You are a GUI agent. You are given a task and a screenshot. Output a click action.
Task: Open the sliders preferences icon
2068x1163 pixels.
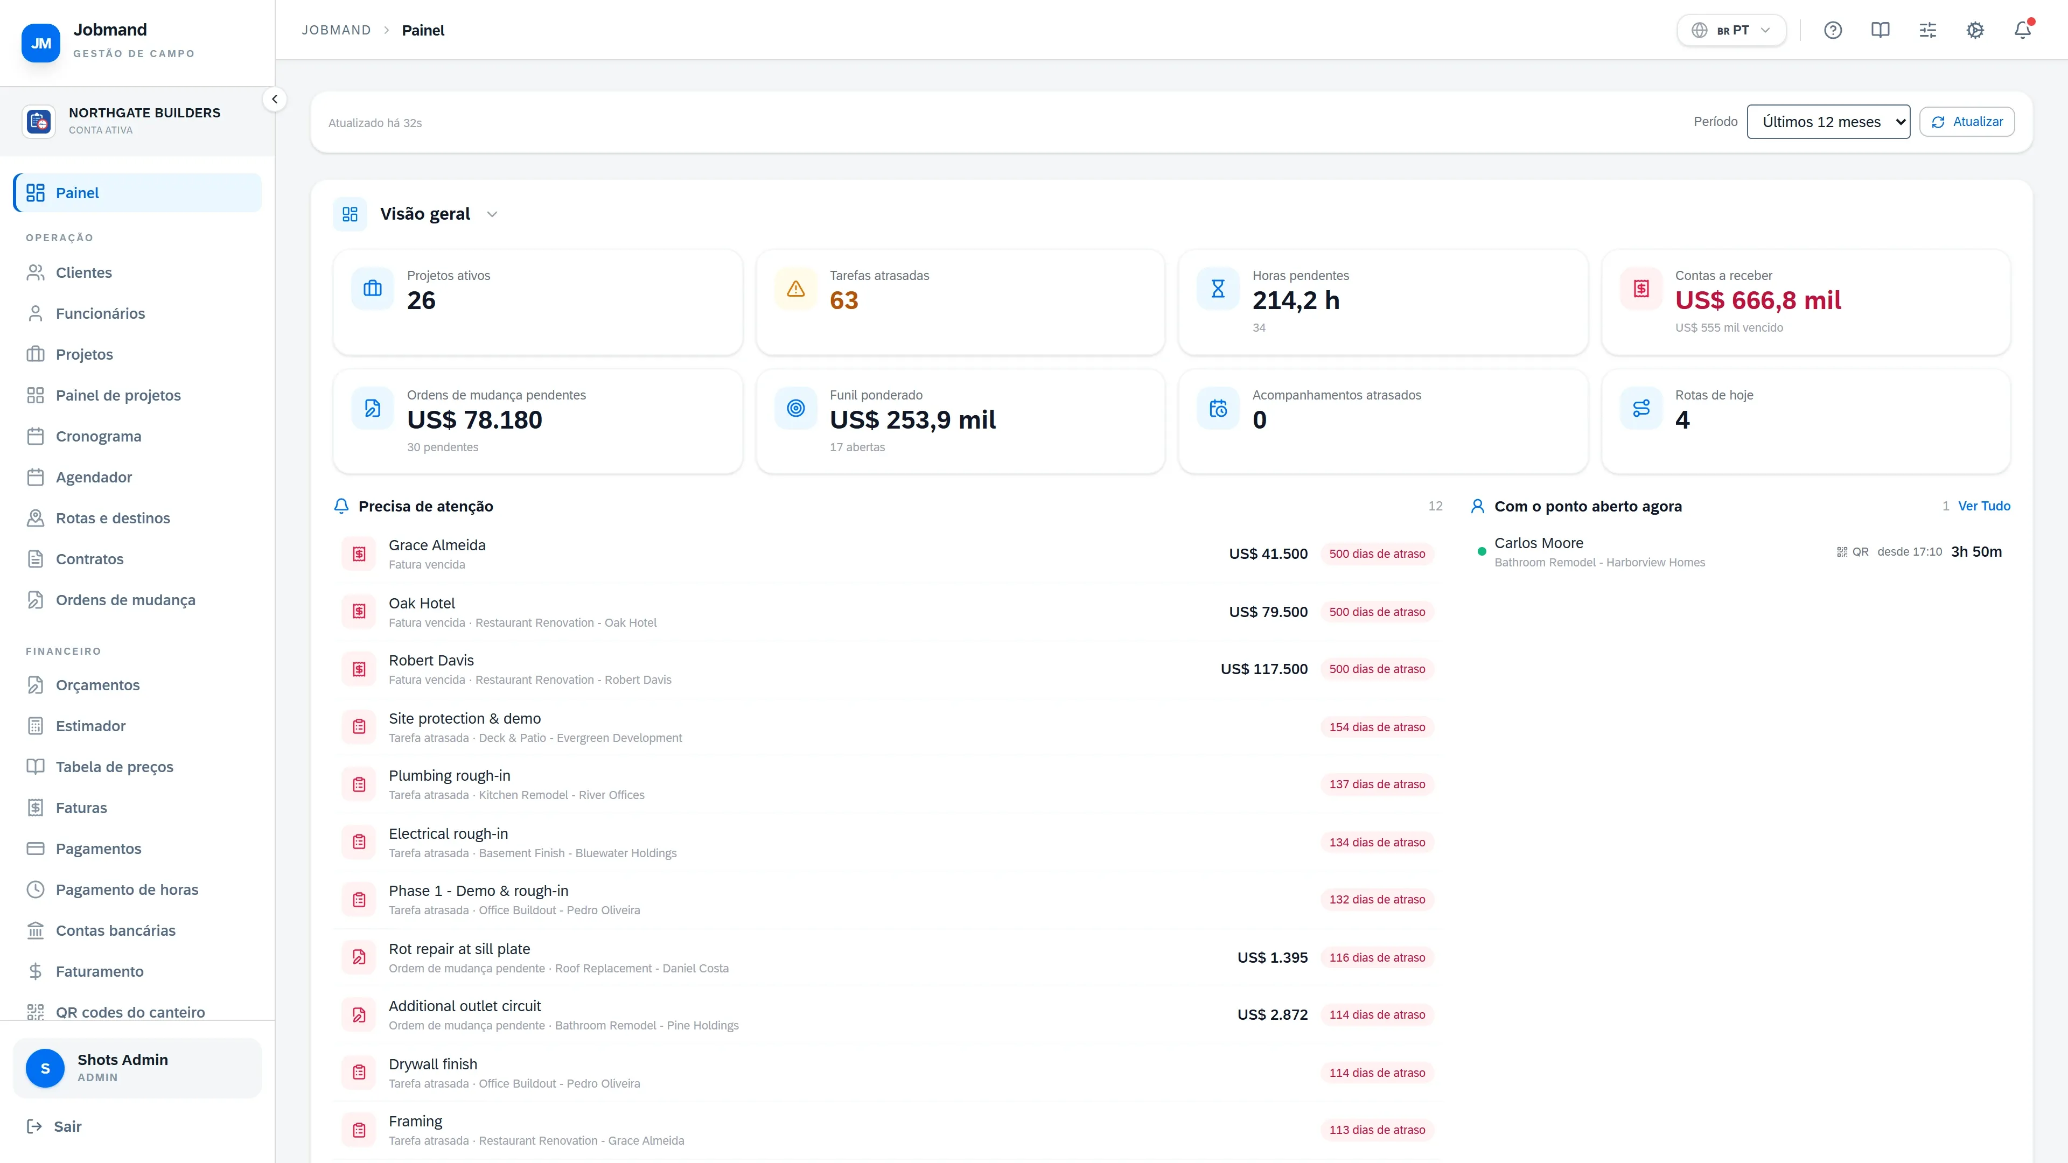click(x=1927, y=31)
